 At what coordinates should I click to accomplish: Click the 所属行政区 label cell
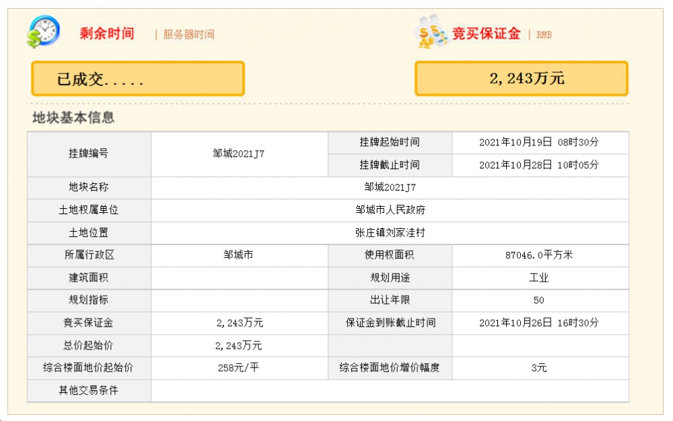click(x=89, y=255)
